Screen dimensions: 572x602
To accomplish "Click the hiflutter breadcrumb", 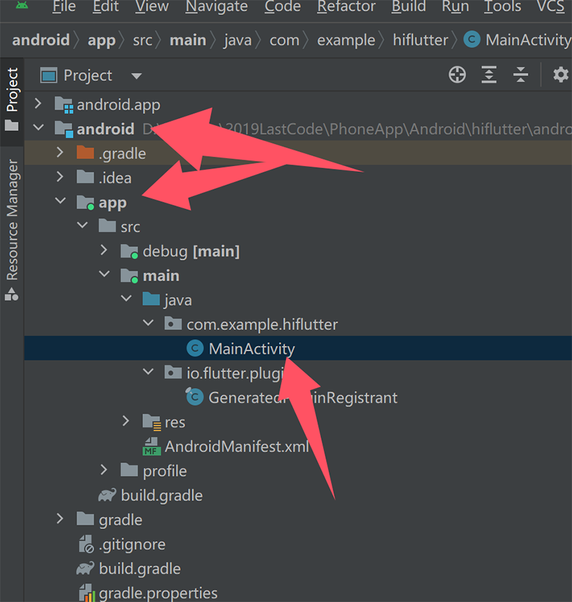I will coord(420,40).
